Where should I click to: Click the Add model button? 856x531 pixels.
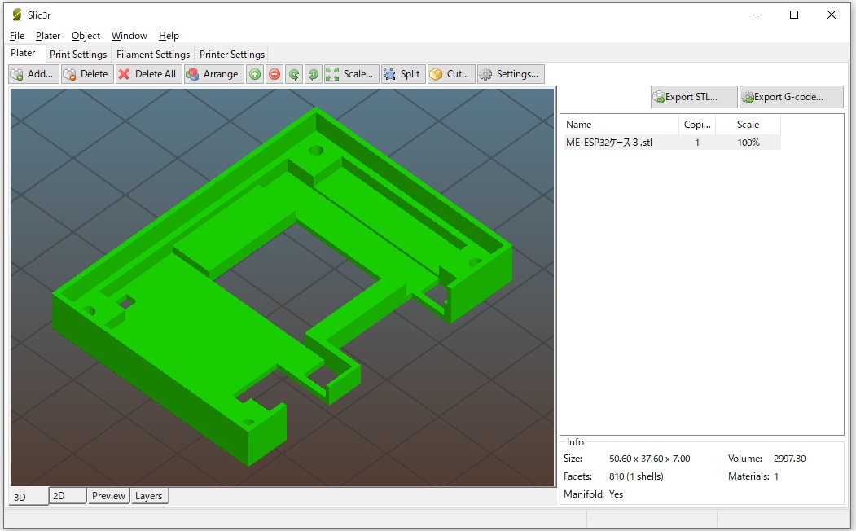tap(33, 74)
